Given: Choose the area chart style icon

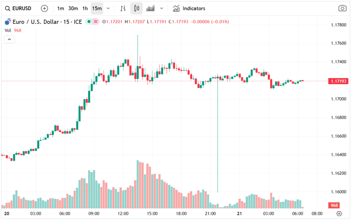Looking at the screenshot, I should click(150, 8).
